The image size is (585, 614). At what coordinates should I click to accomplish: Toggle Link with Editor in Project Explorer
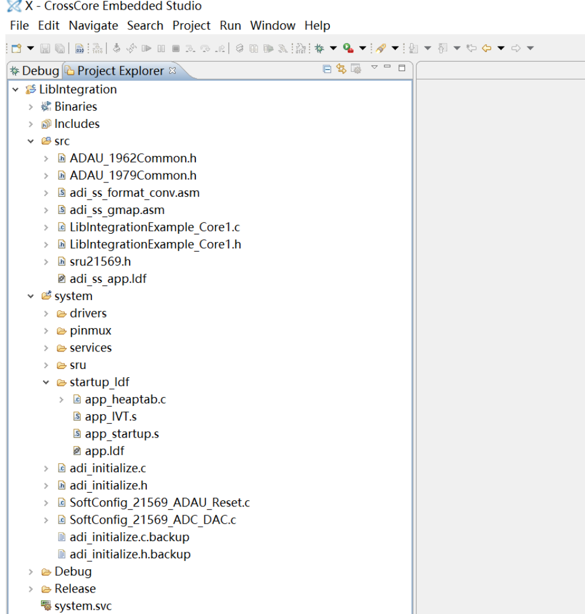[341, 69]
